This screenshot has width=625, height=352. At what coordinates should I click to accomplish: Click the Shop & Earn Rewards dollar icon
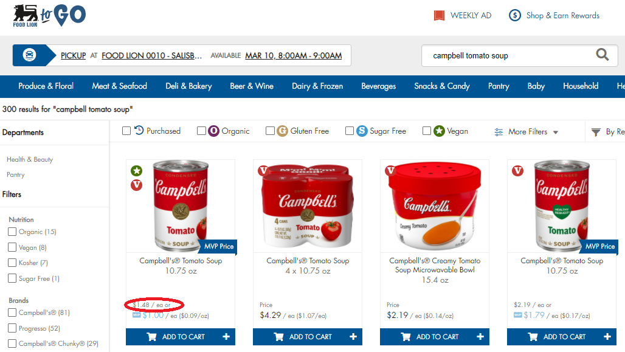coord(514,16)
